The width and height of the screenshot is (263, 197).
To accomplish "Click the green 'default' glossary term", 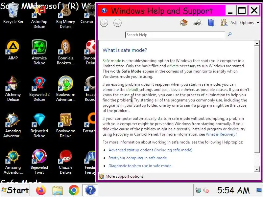I will [x=132, y=89].
